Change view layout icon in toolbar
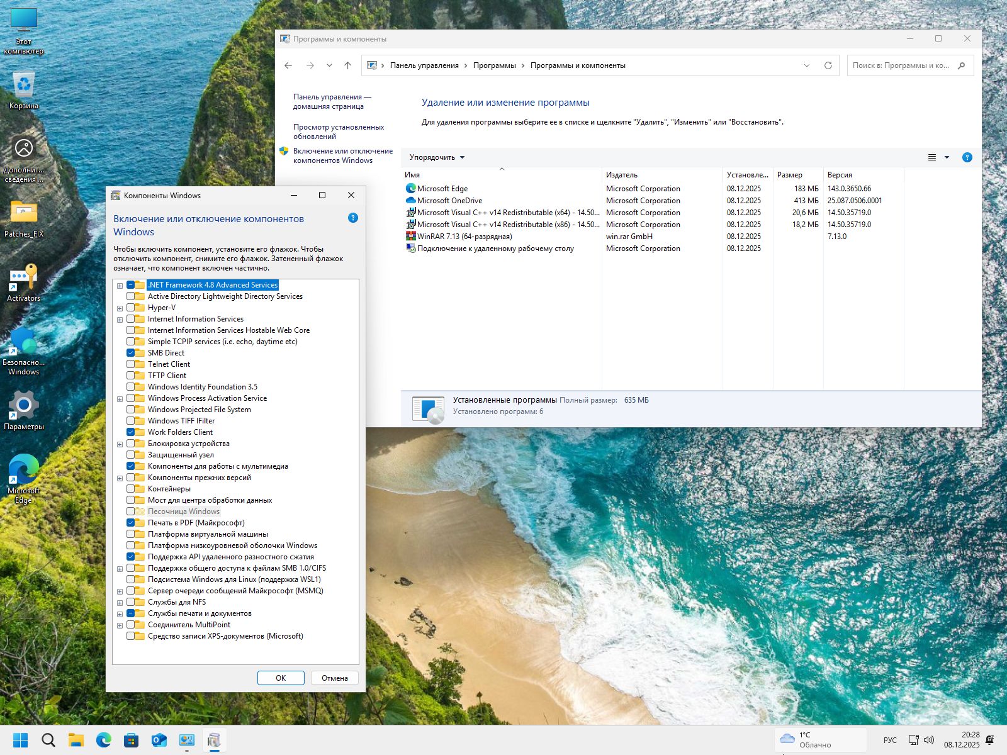1007x755 pixels. [932, 157]
